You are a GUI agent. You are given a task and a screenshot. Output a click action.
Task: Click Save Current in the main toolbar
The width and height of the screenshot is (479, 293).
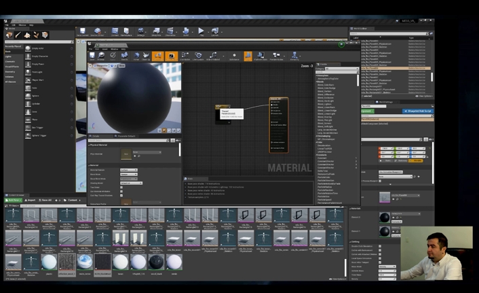coord(82,32)
